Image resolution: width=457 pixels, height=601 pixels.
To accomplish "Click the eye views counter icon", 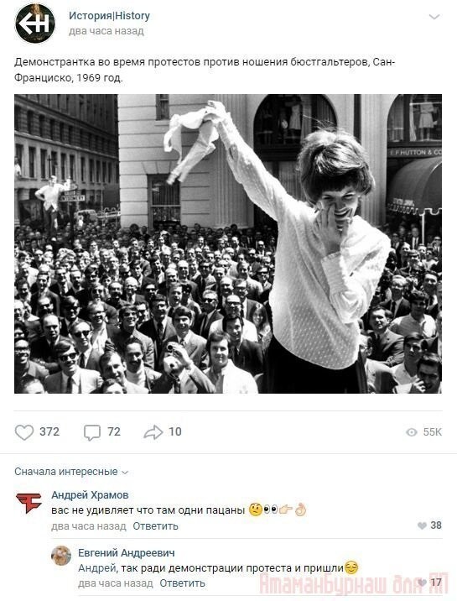I will pyautogui.click(x=412, y=432).
